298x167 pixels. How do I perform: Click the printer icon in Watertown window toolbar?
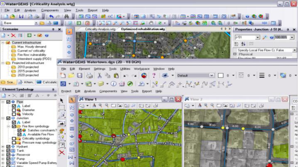pyautogui.click(x=89, y=75)
